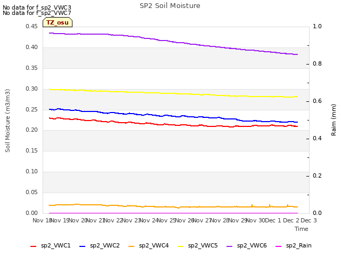Click the red VWC1 data line
The height and width of the screenshot is (256, 341).
pyautogui.click(x=174, y=125)
